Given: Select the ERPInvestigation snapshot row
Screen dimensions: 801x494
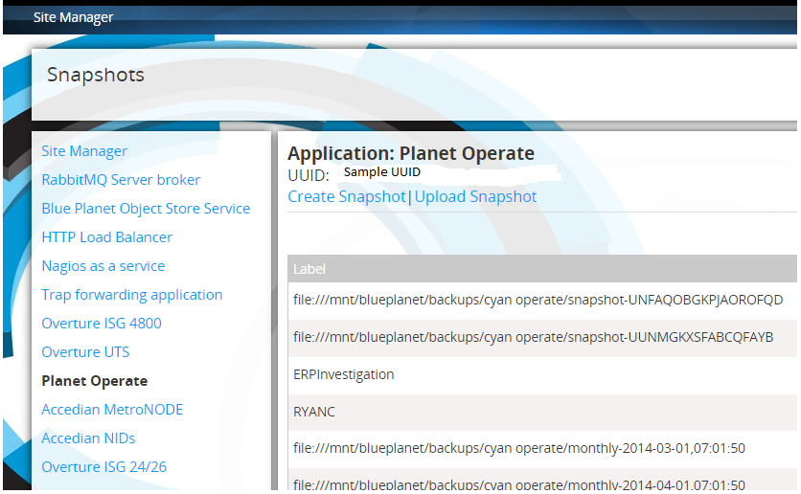Looking at the screenshot, I should point(542,374).
